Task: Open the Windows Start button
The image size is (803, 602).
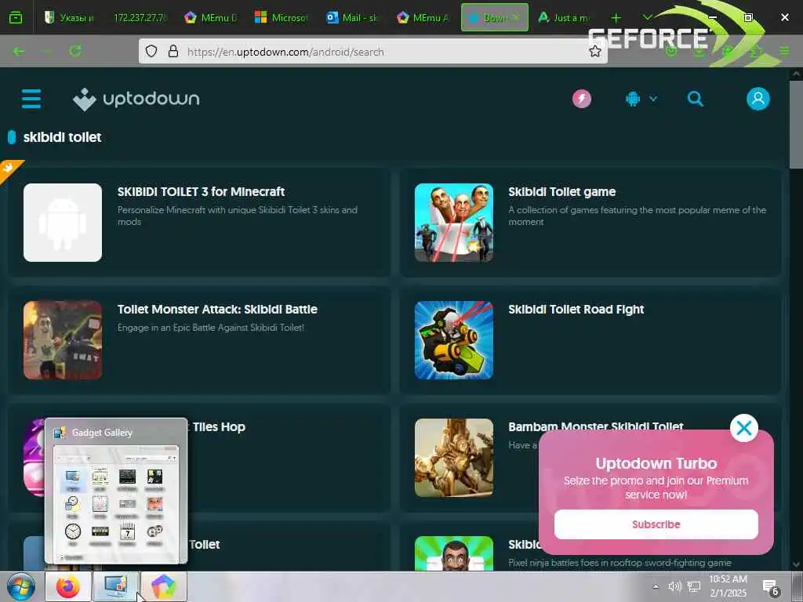Action: coord(21,586)
